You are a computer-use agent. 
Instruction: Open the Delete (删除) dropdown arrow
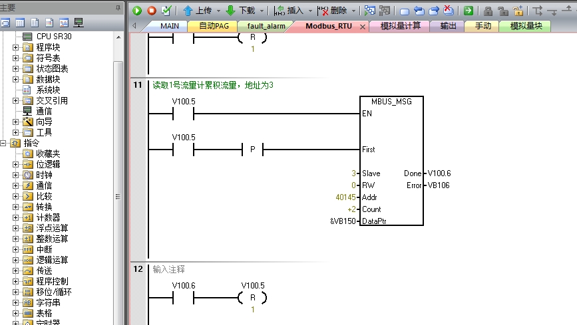(x=353, y=11)
